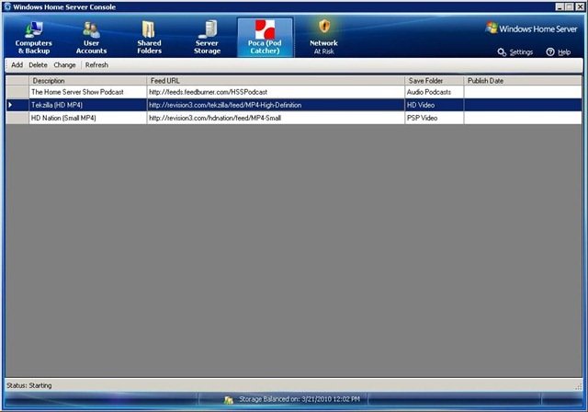Open the Computers & Backup tab
This screenshot has height=412, width=588.
pyautogui.click(x=34, y=38)
